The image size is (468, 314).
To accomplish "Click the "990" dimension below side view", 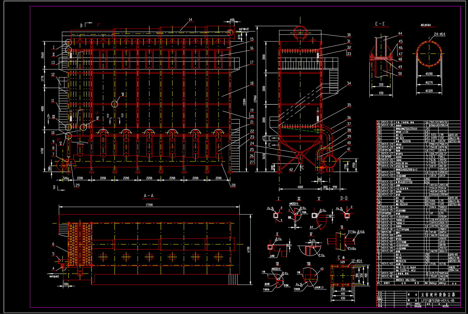I will click(x=335, y=187).
